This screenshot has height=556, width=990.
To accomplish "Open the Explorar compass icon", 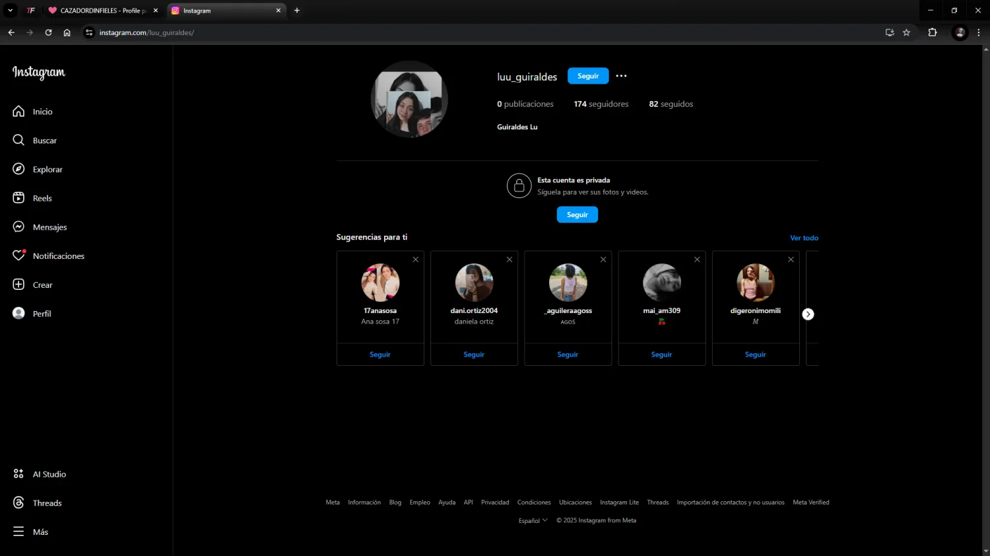I will tap(18, 169).
